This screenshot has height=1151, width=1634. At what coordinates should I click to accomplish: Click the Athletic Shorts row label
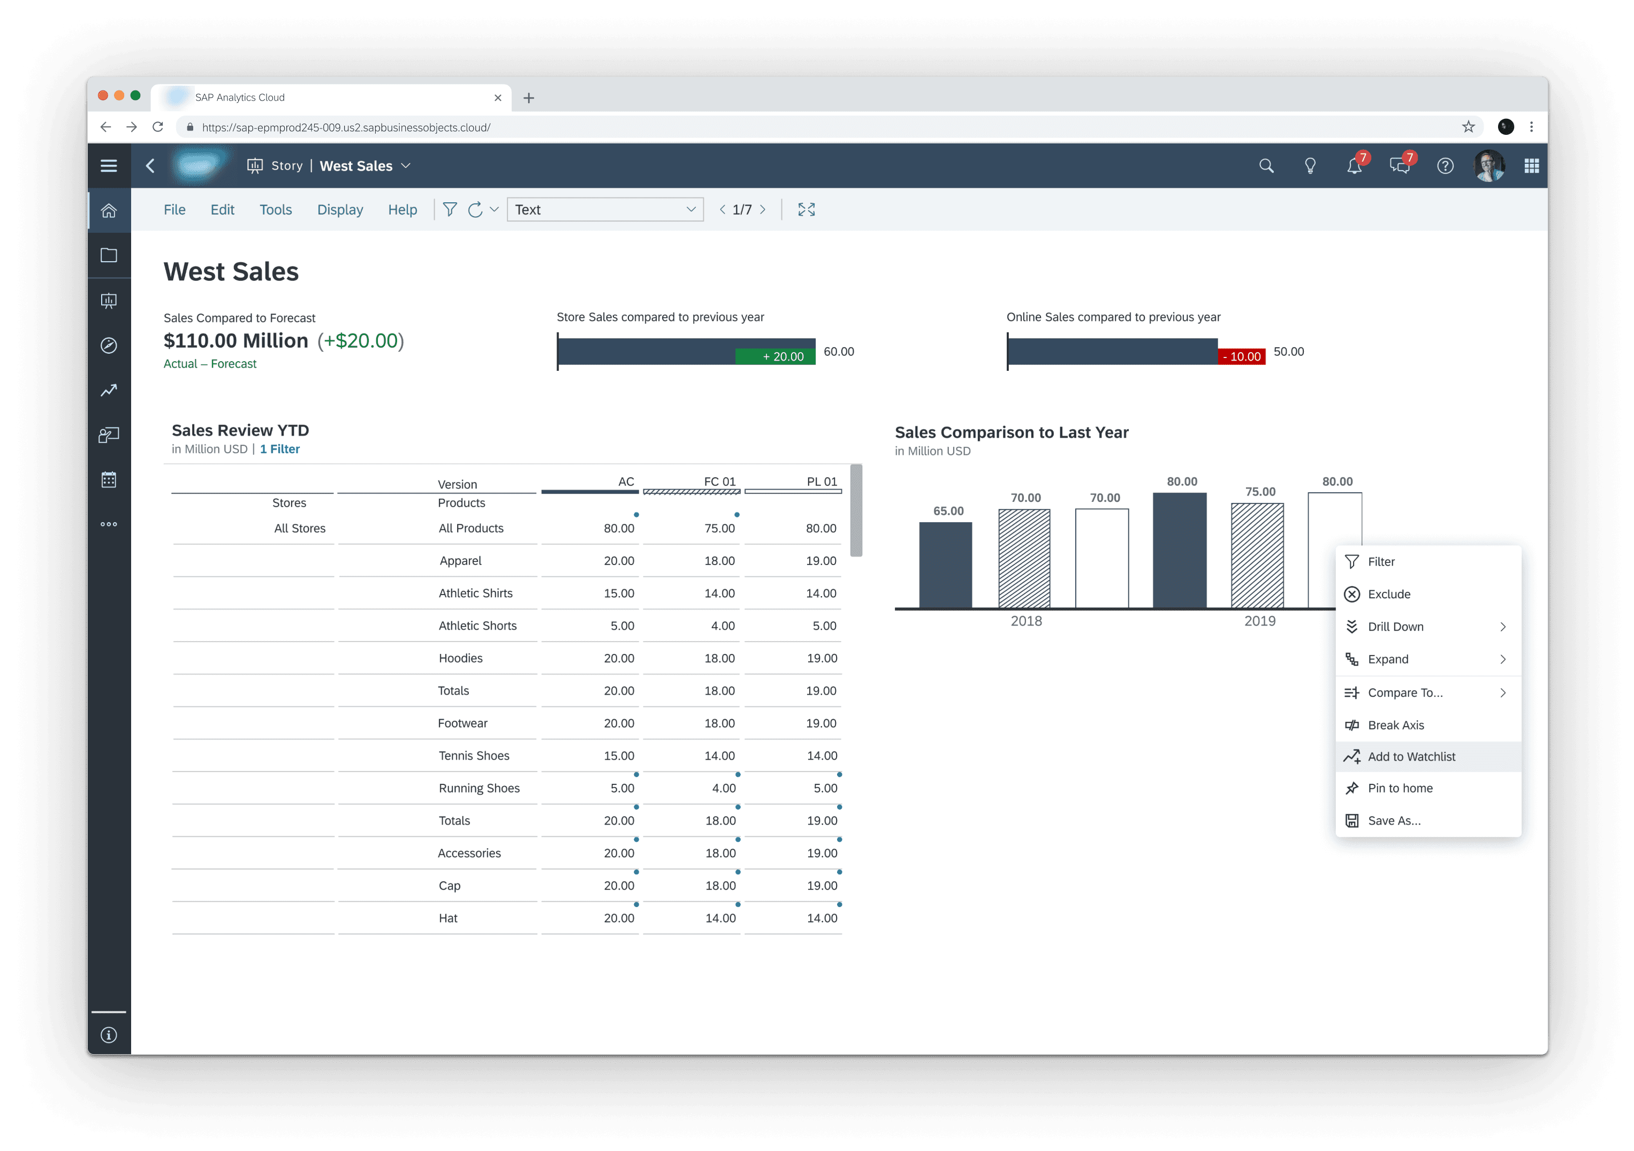tap(477, 626)
